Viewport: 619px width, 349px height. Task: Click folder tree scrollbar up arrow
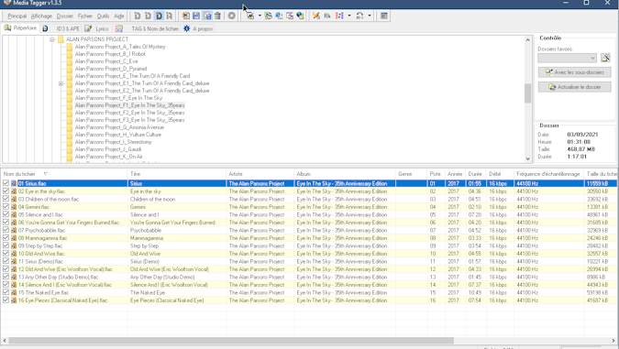(528, 39)
